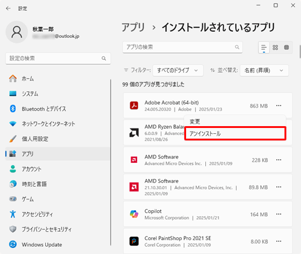This screenshot has height=254, width=301.
Task: Click the 164 MB size value
Action: (x=259, y=214)
